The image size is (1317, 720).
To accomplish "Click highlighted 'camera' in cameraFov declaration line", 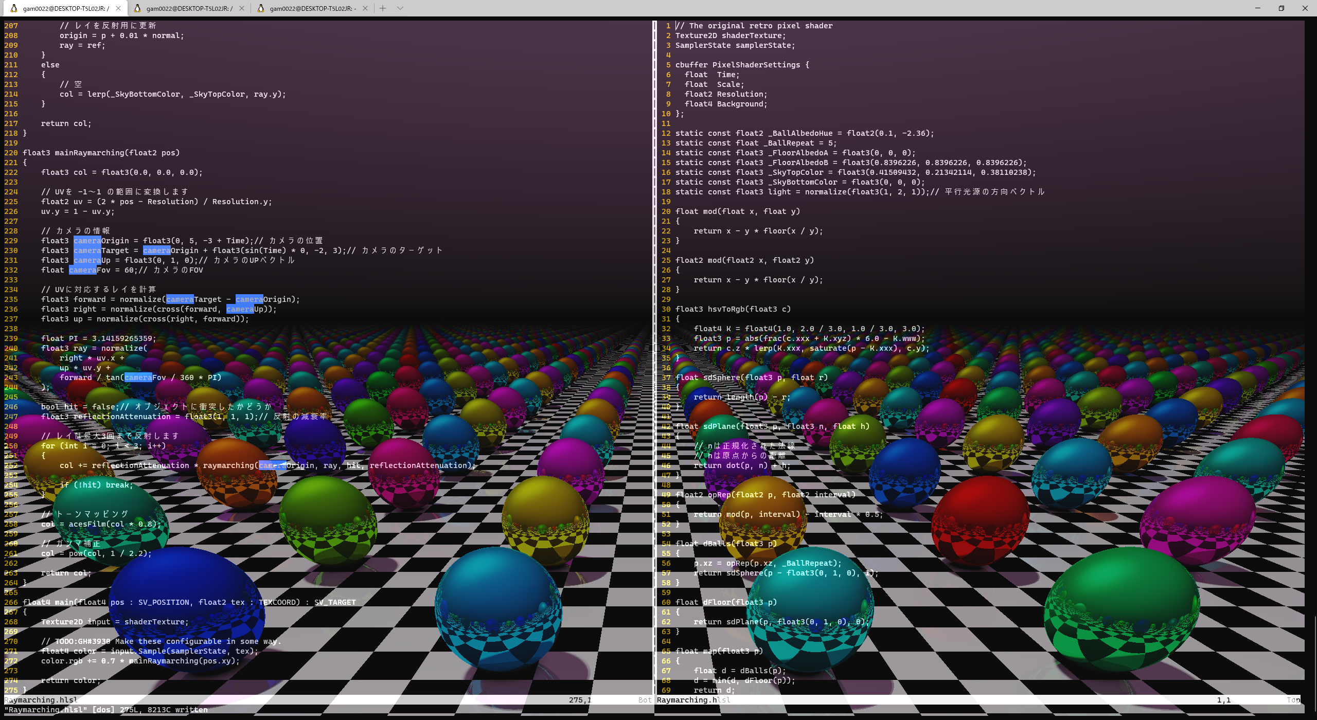I will pyautogui.click(x=82, y=270).
